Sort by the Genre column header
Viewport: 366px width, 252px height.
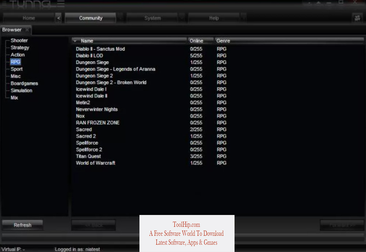289,41
